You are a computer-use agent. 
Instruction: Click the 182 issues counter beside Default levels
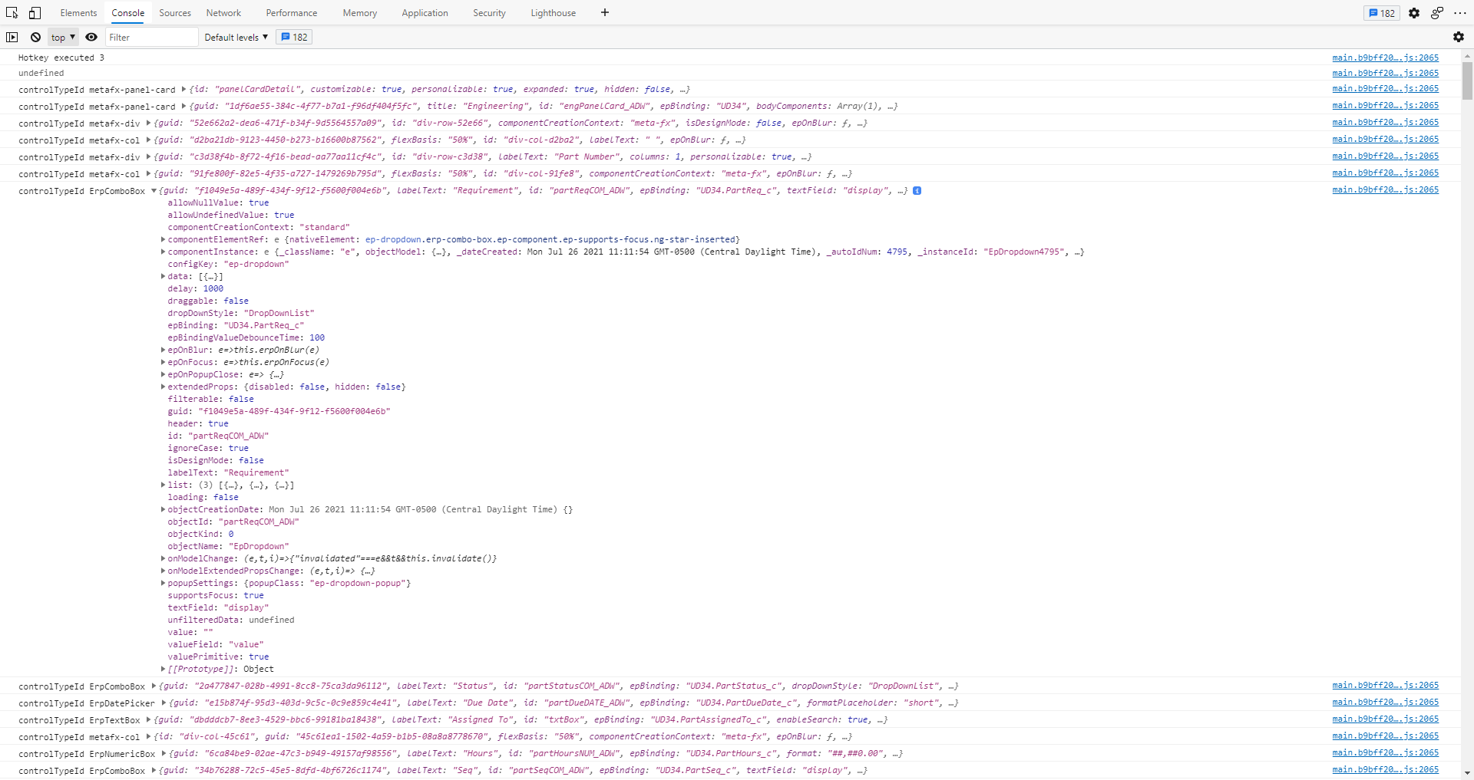pos(294,37)
